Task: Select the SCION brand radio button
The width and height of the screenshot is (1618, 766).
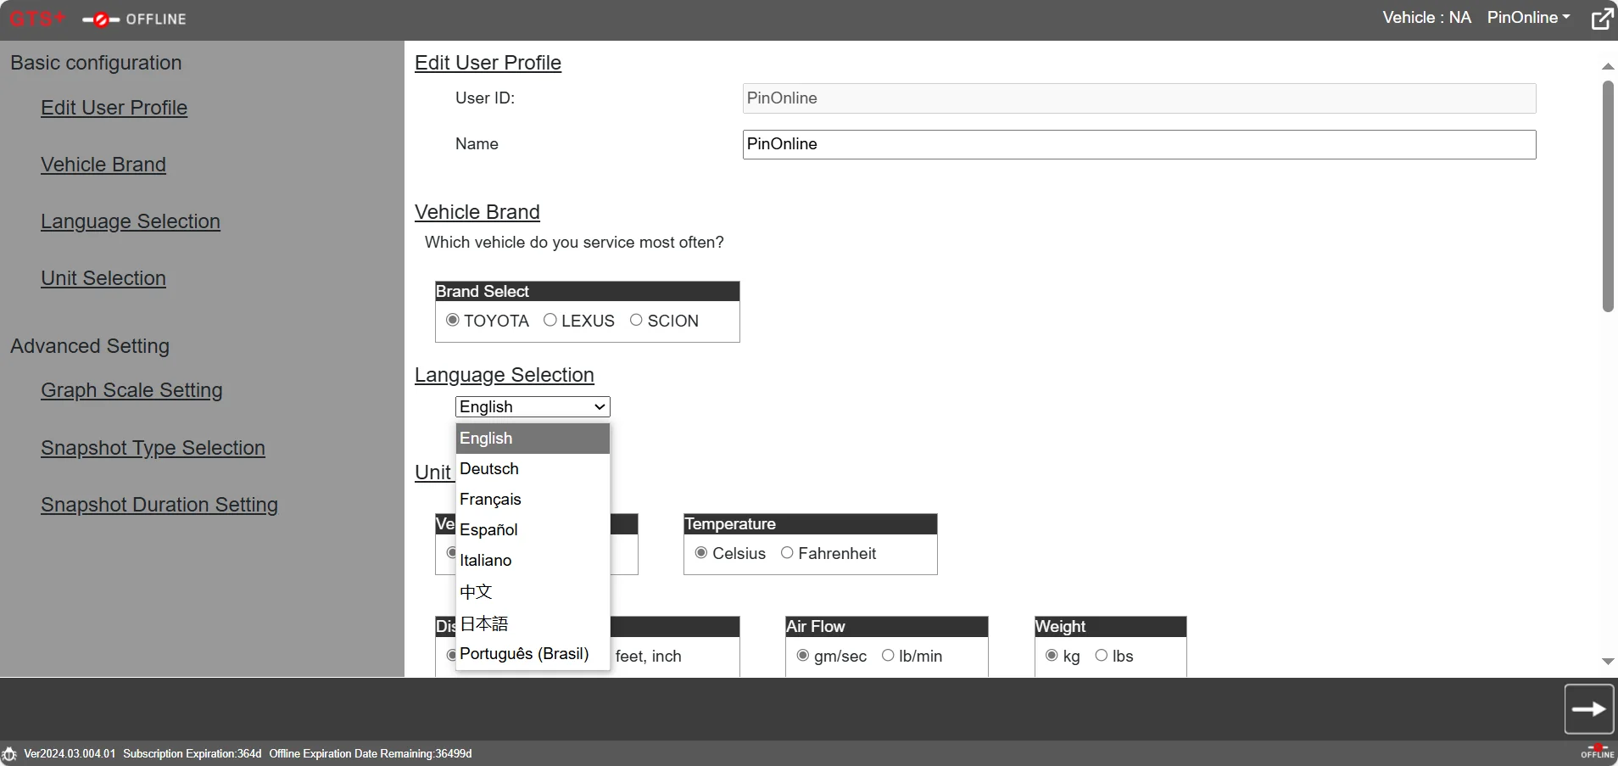Action: pyautogui.click(x=636, y=320)
